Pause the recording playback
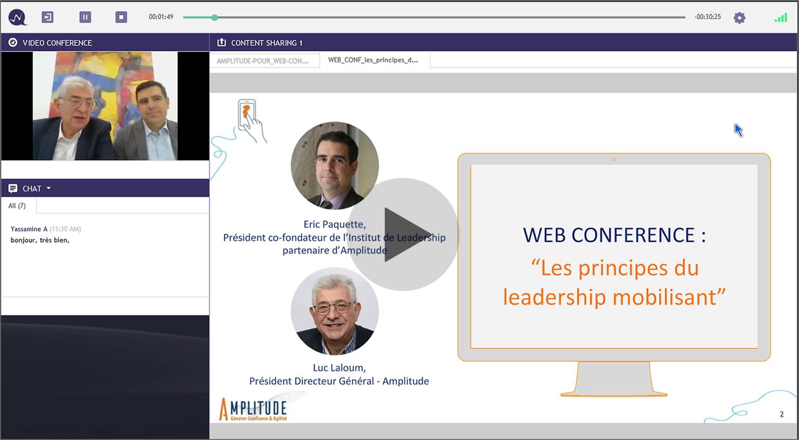The height and width of the screenshot is (440, 799). tap(85, 17)
